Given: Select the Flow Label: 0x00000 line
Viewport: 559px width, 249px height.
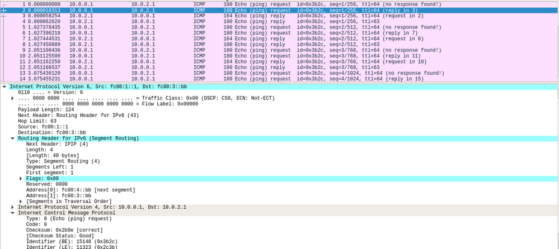Looking at the screenshot, I should pos(108,104).
